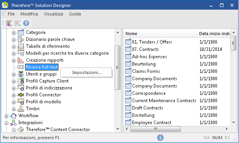Click the first toolbar connect icon

[9, 23]
